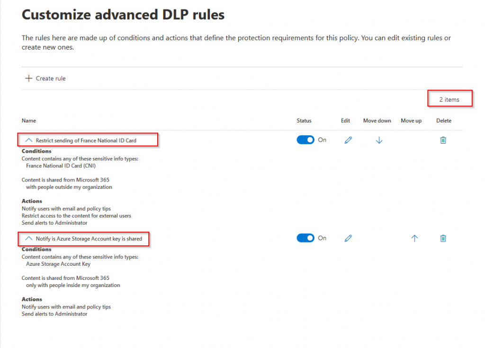The width and height of the screenshot is (485, 348).
Task: Delete the Azure Storage Account key rule
Action: (443, 238)
